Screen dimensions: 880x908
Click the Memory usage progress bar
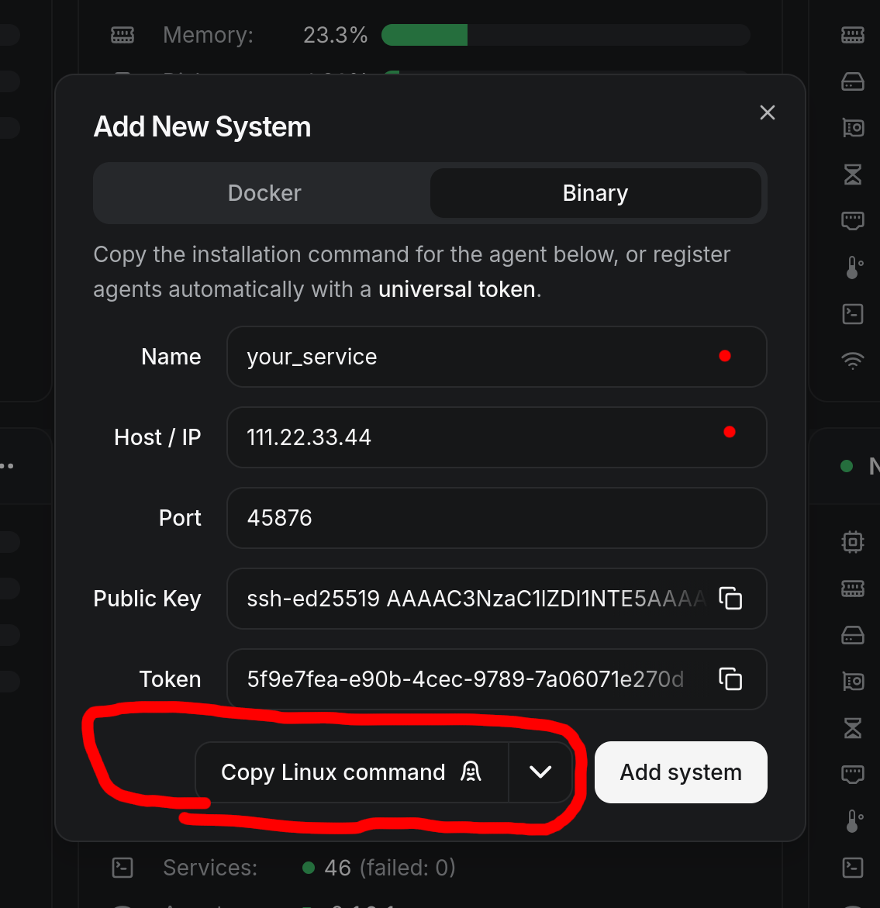(x=565, y=35)
